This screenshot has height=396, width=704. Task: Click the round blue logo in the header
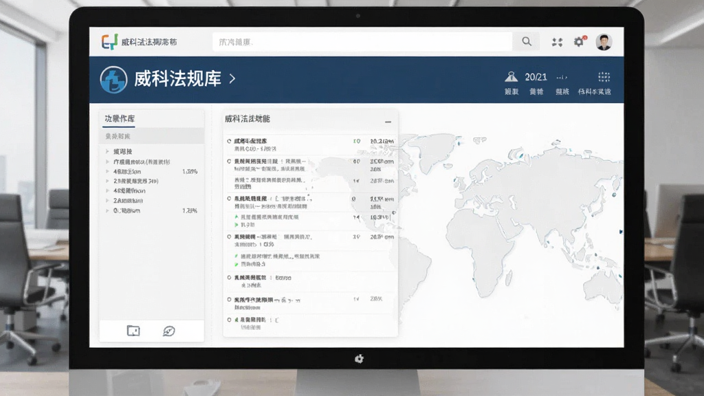click(113, 80)
